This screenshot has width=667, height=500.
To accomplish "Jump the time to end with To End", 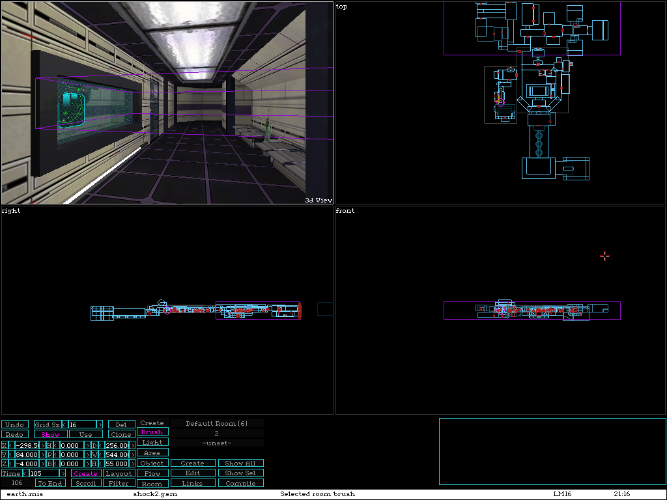I will (50, 483).
